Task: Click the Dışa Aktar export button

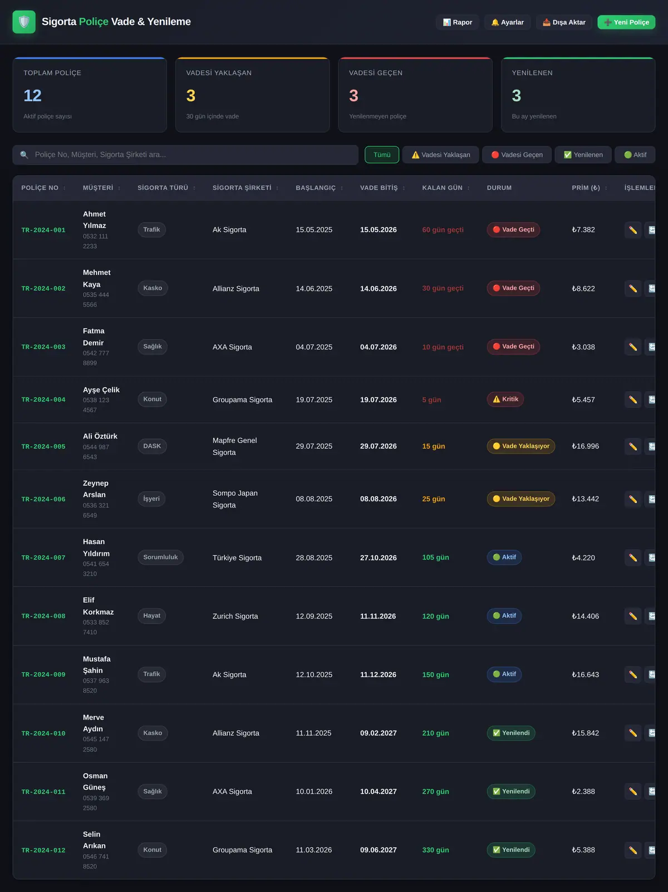Action: [564, 22]
